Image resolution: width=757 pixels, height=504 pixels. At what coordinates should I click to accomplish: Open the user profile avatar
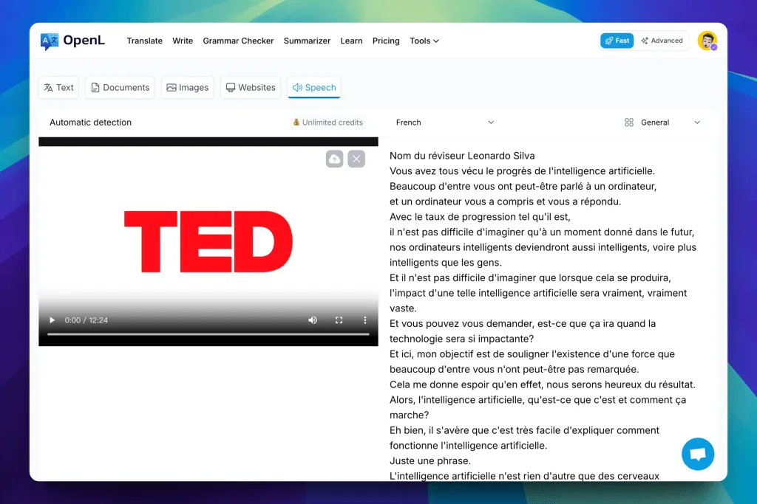click(x=707, y=41)
